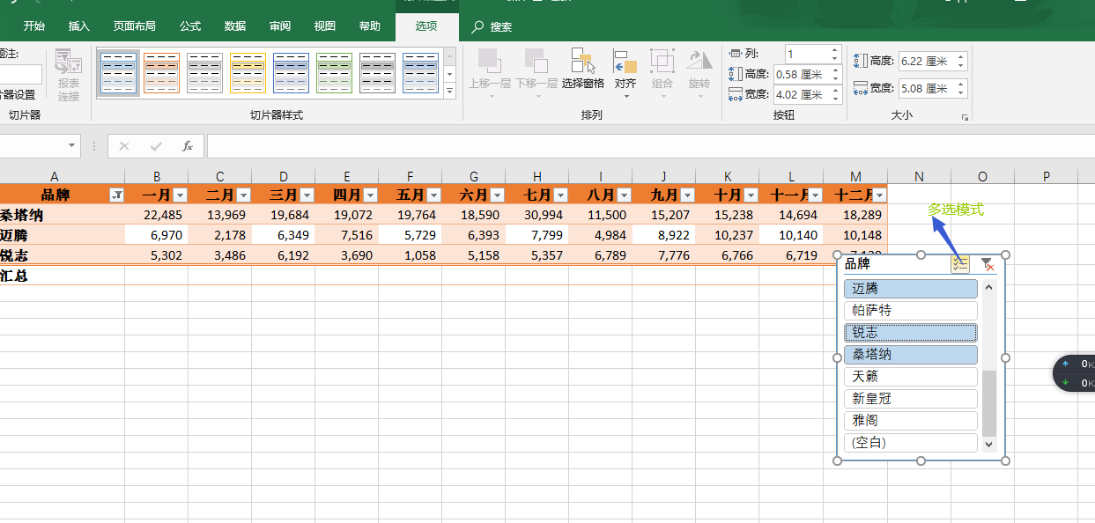
Task: Toggle (空白) item in the slicer
Action: (911, 442)
